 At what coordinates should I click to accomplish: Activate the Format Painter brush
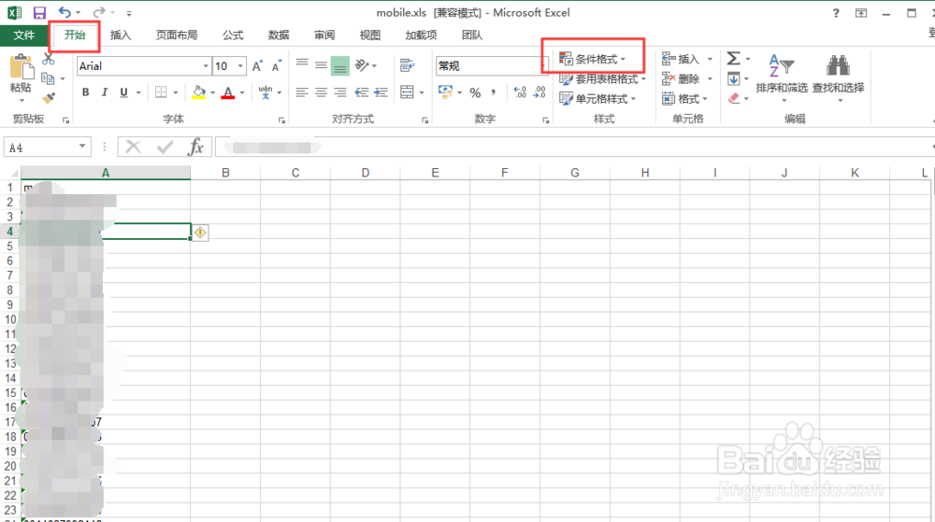tap(49, 98)
